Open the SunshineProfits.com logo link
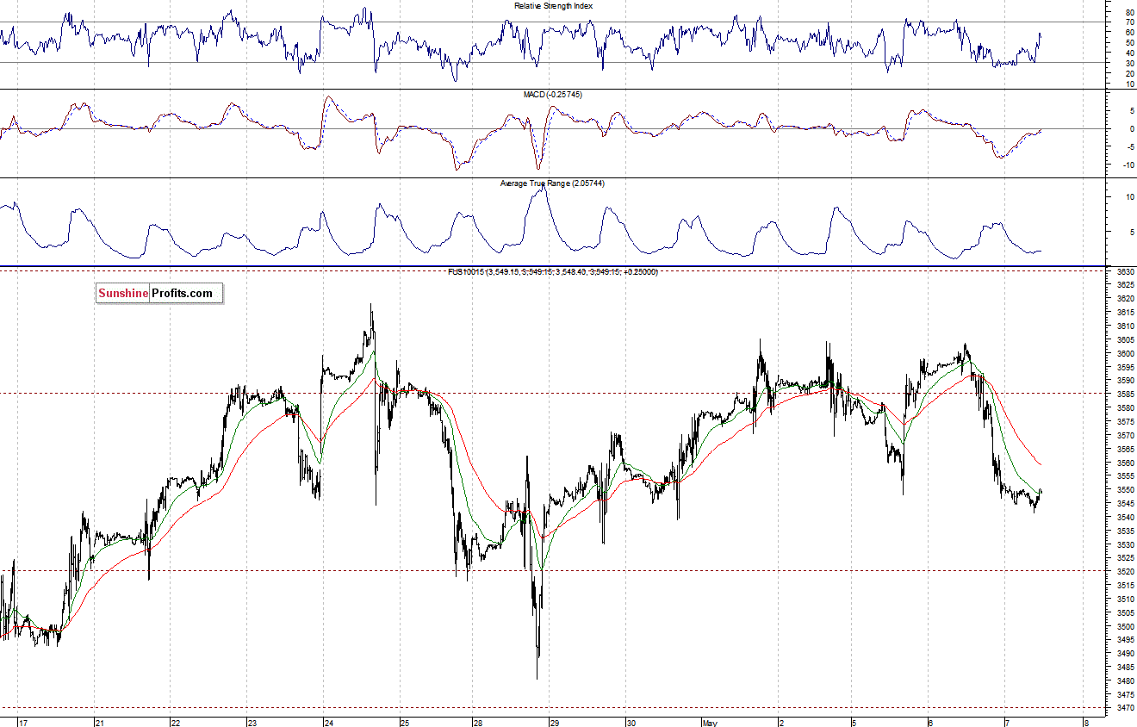This screenshot has width=1137, height=727. [159, 294]
